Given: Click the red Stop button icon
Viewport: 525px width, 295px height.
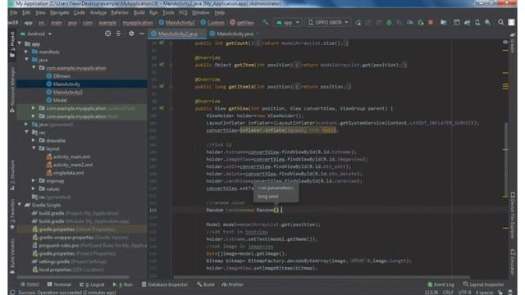Looking at the screenshot, I should pos(431,22).
